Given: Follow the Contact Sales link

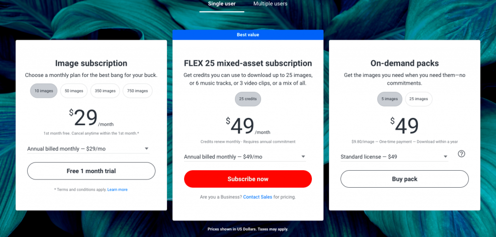Looking at the screenshot, I should 257,197.
